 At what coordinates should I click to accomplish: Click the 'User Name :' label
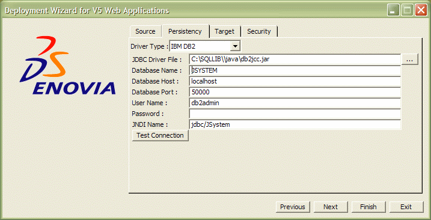click(150, 103)
